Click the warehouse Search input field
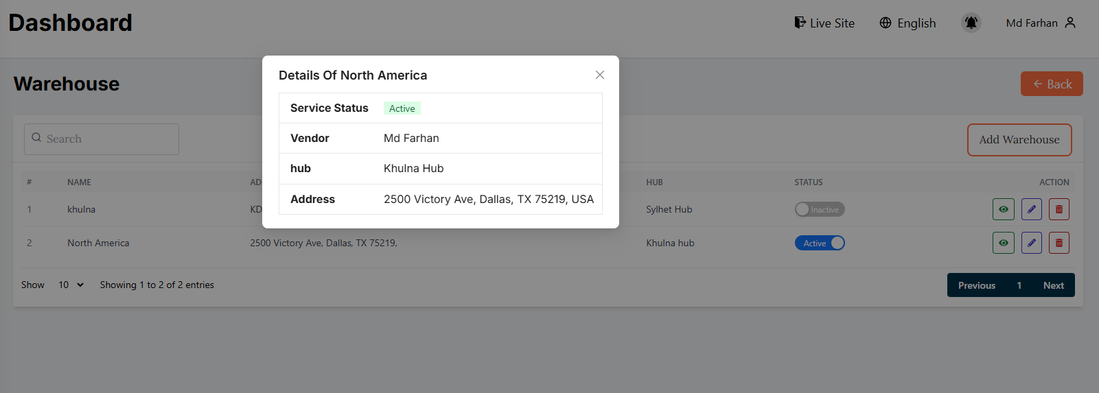The width and height of the screenshot is (1099, 393). click(102, 139)
